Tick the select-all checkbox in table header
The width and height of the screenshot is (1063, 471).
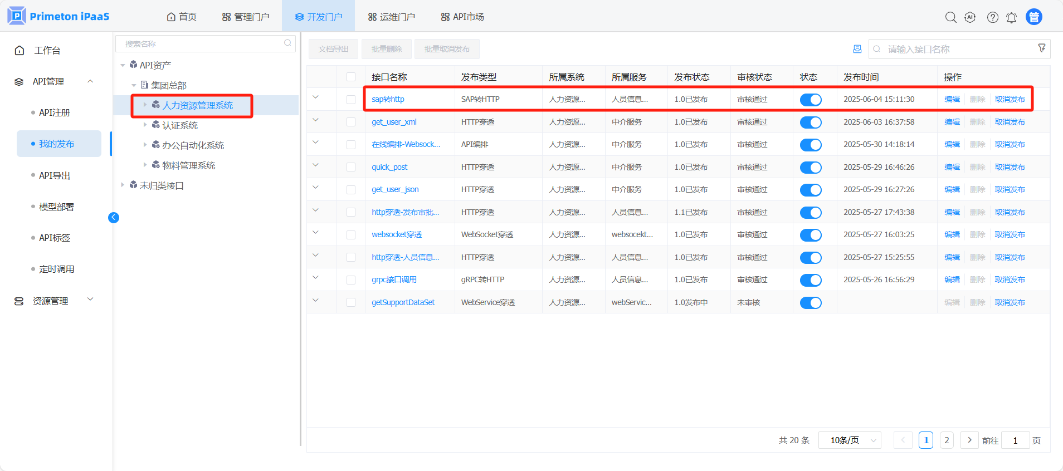click(351, 77)
